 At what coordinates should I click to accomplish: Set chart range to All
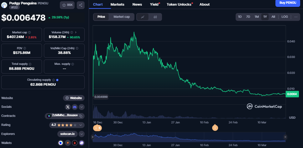[x=273, y=17]
